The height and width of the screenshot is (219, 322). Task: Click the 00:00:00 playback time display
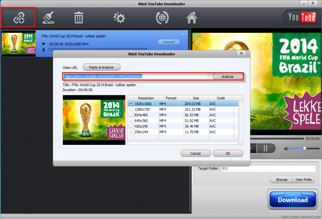[312, 139]
